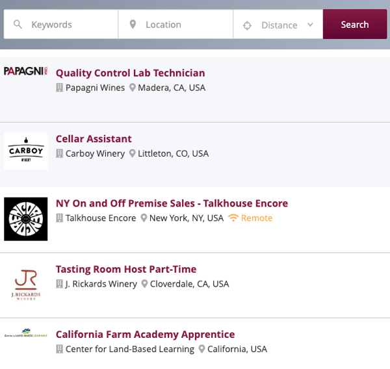Open California Farm Academy Apprentice listing
Viewport: 390px width, 369px height.
click(145, 335)
